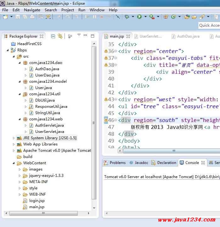
Task: Click the Open Type toolbar icon
Action: pyautogui.click(x=187, y=17)
